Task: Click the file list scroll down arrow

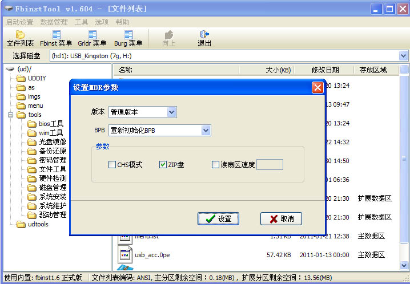Action: pyautogui.click(x=404, y=266)
